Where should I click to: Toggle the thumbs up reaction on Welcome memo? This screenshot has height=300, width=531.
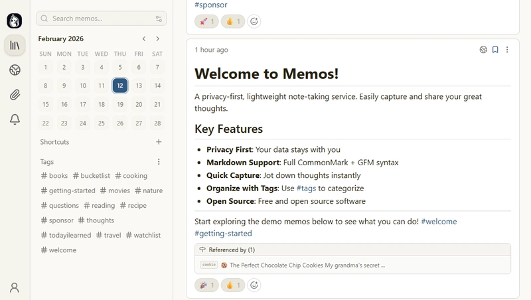(x=232, y=285)
